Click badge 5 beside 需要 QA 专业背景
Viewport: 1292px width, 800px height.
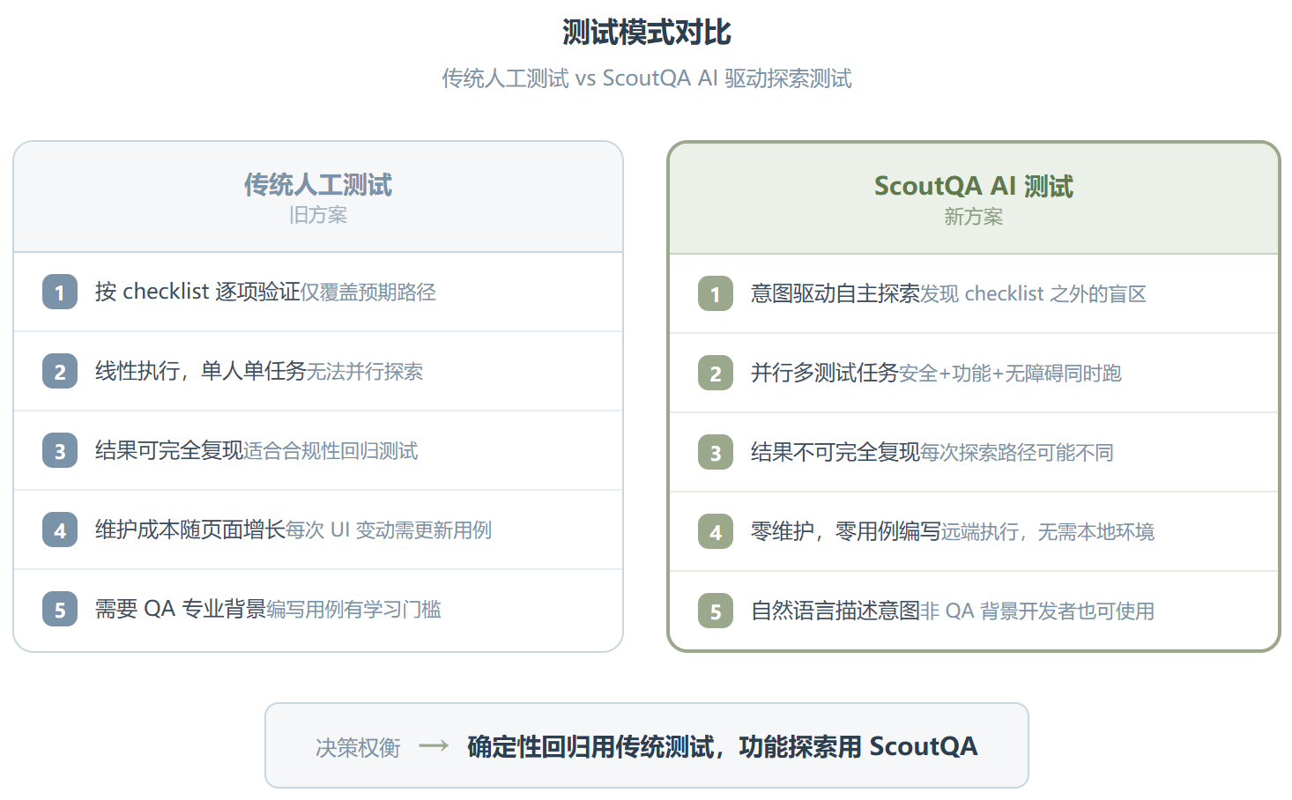click(x=60, y=609)
